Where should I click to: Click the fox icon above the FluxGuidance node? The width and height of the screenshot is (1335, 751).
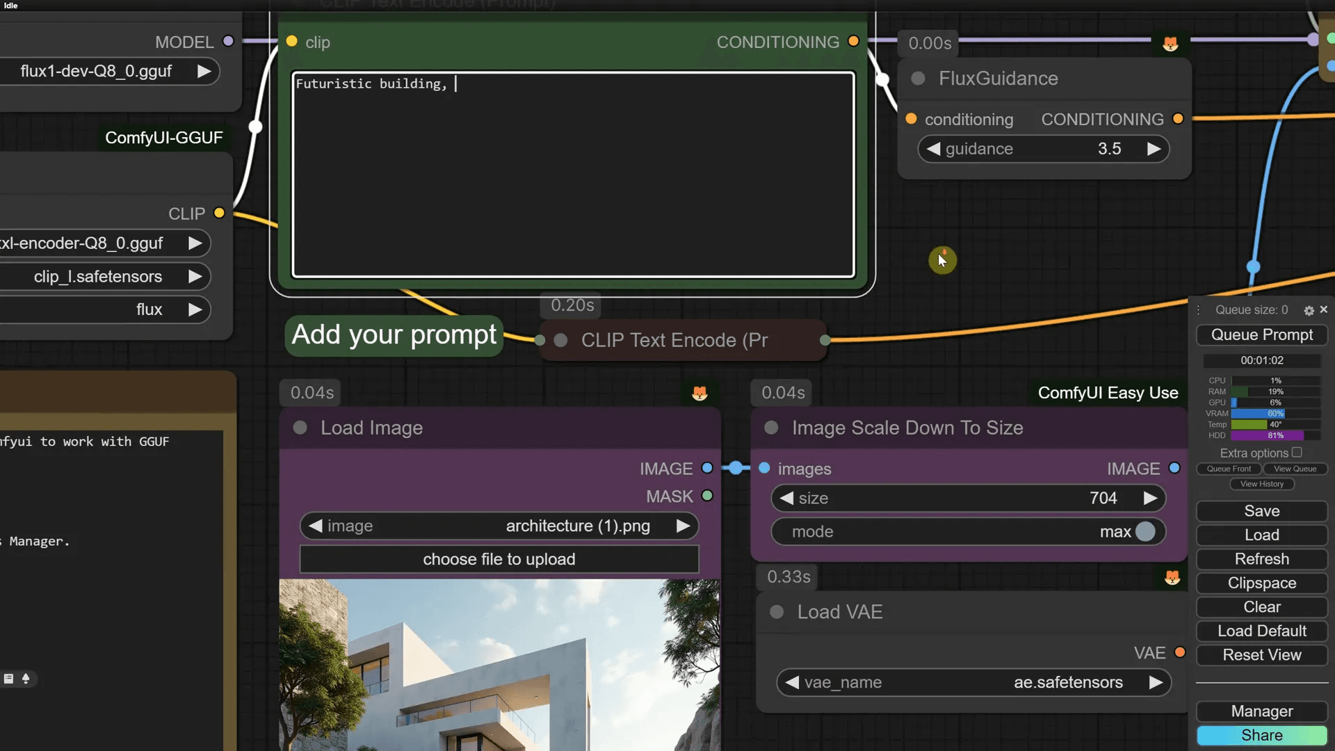[x=1170, y=43]
